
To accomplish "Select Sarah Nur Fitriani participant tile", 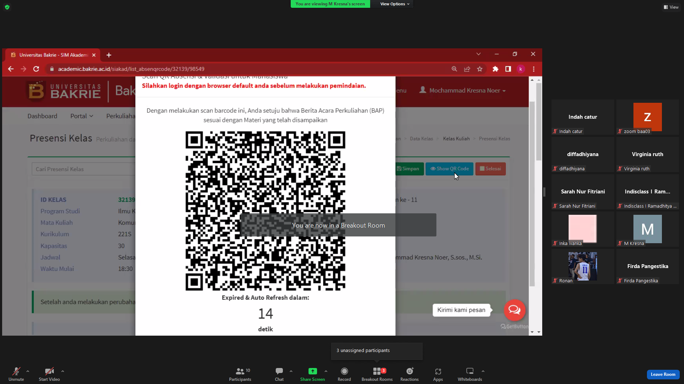I will click(x=583, y=192).
